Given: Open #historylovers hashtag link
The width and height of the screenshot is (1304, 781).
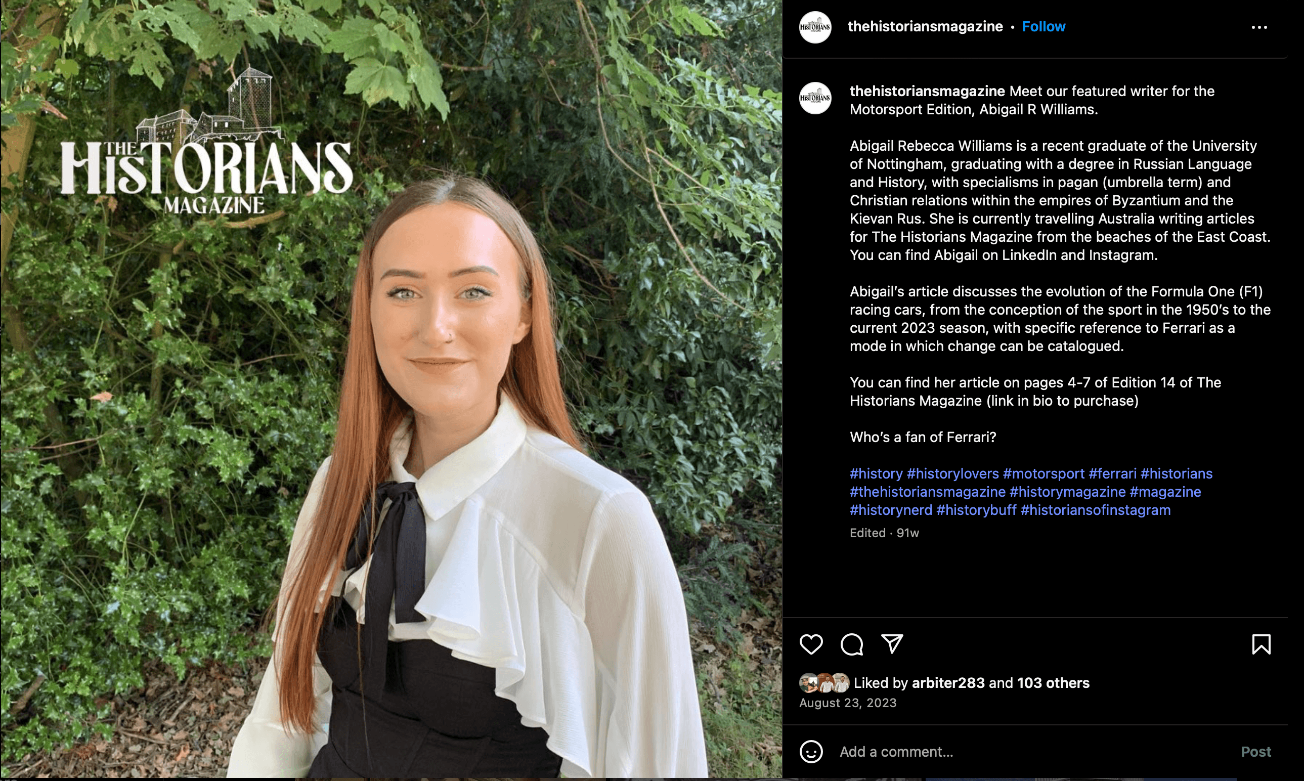Looking at the screenshot, I should pyautogui.click(x=952, y=473).
